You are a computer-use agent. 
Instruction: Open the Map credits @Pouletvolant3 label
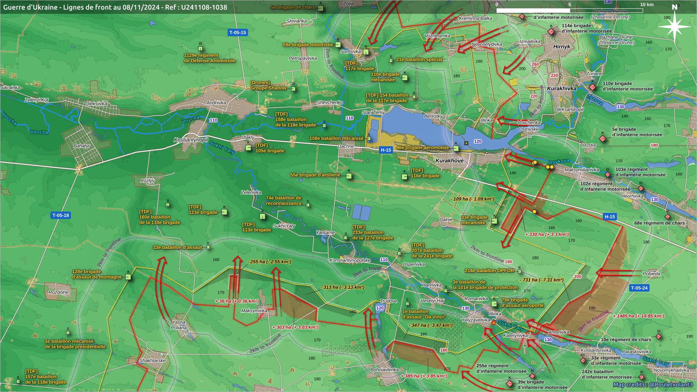click(653, 384)
